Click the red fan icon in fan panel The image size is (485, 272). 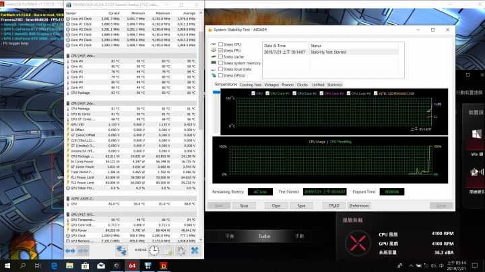358,243
